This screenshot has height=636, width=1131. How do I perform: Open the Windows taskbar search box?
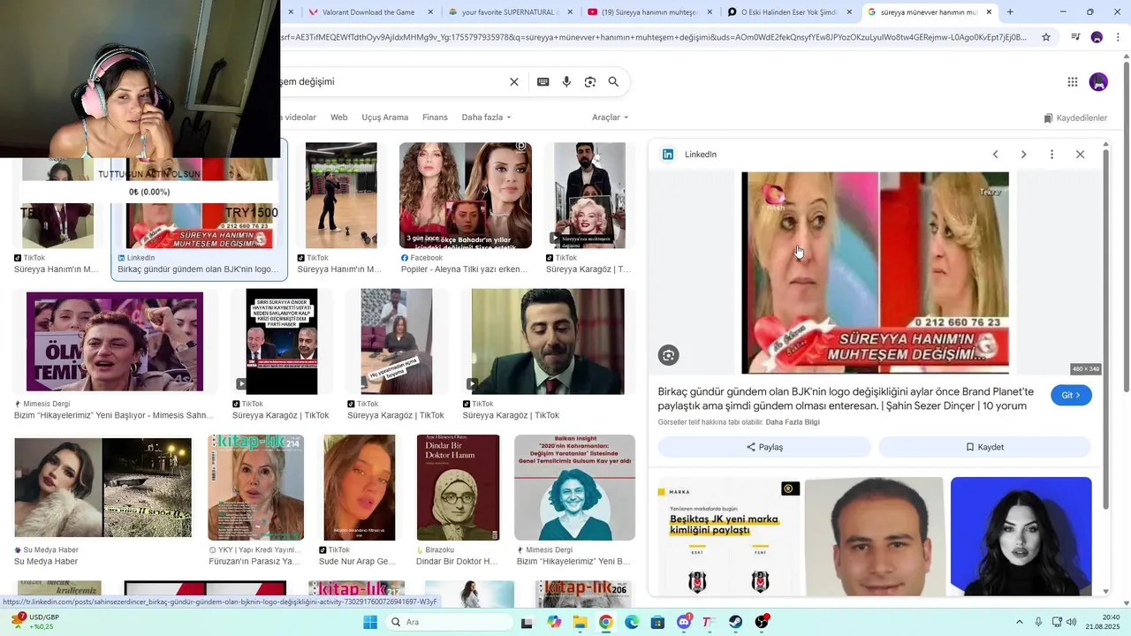[448, 622]
